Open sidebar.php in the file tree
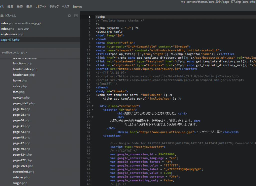256x186 pixels. point(21,177)
